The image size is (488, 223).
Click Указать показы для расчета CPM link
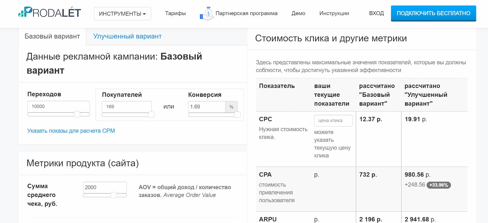point(71,131)
